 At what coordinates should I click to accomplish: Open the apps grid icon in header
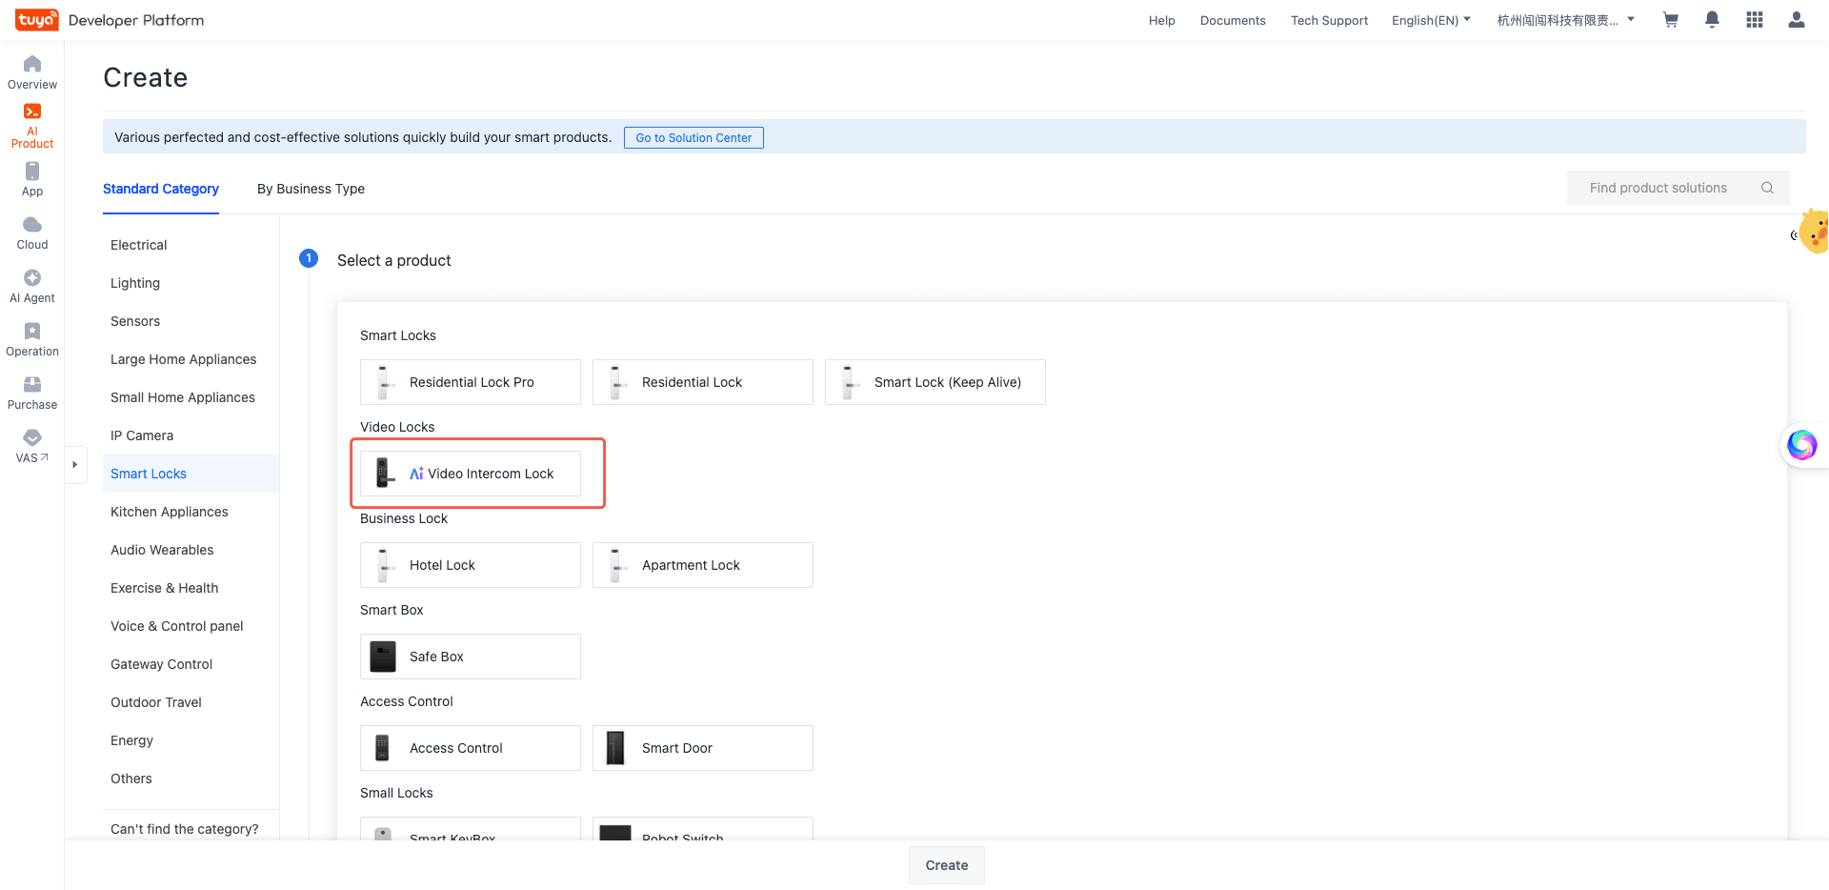click(x=1754, y=20)
